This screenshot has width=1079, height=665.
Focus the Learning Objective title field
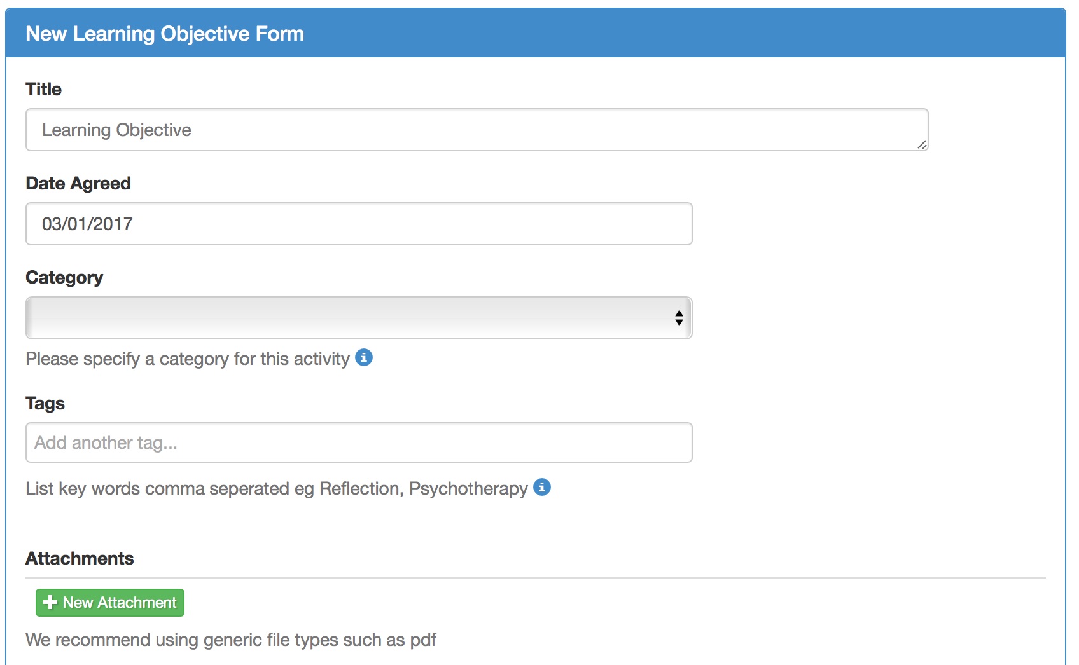click(477, 130)
